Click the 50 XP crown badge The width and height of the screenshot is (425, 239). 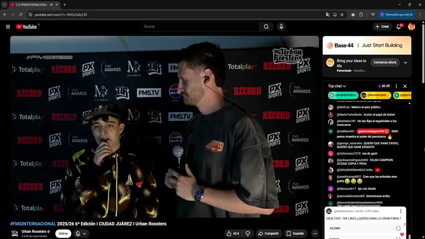[384, 86]
